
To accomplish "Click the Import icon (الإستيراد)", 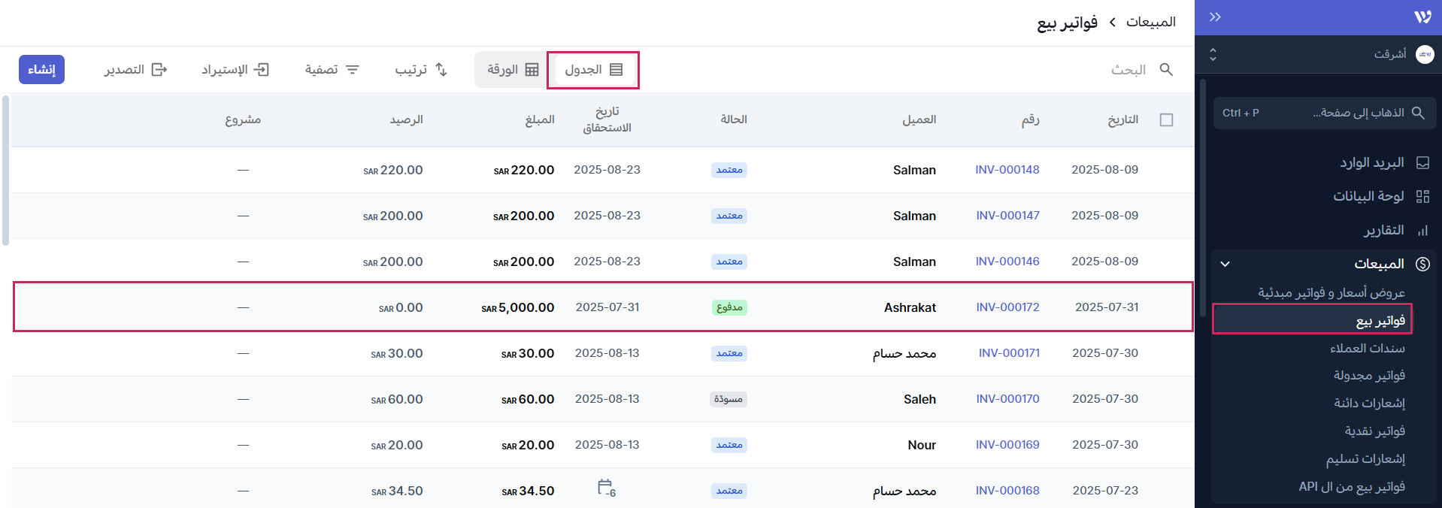I will pyautogui.click(x=261, y=70).
